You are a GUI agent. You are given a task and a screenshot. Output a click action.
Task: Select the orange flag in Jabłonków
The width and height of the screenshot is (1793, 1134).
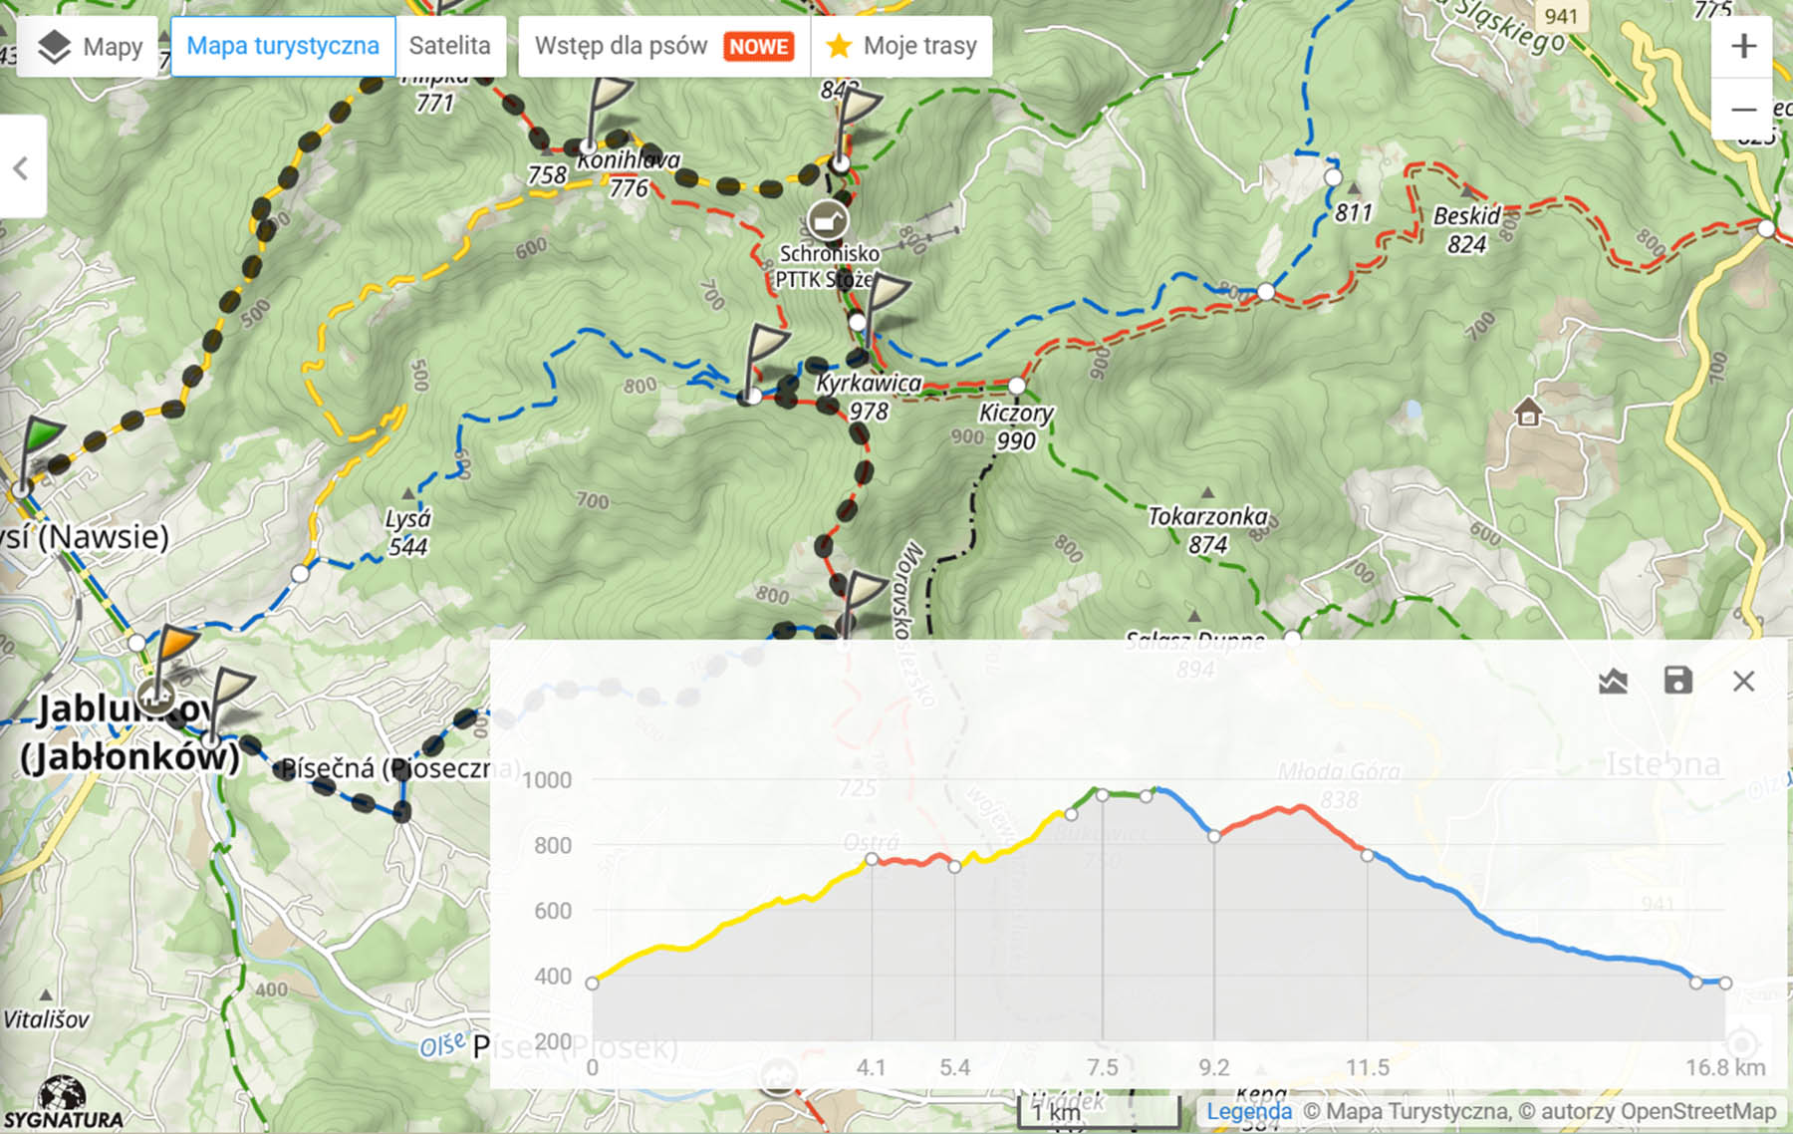176,643
